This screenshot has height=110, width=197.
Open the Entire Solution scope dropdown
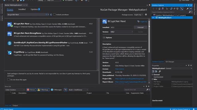click(15, 90)
